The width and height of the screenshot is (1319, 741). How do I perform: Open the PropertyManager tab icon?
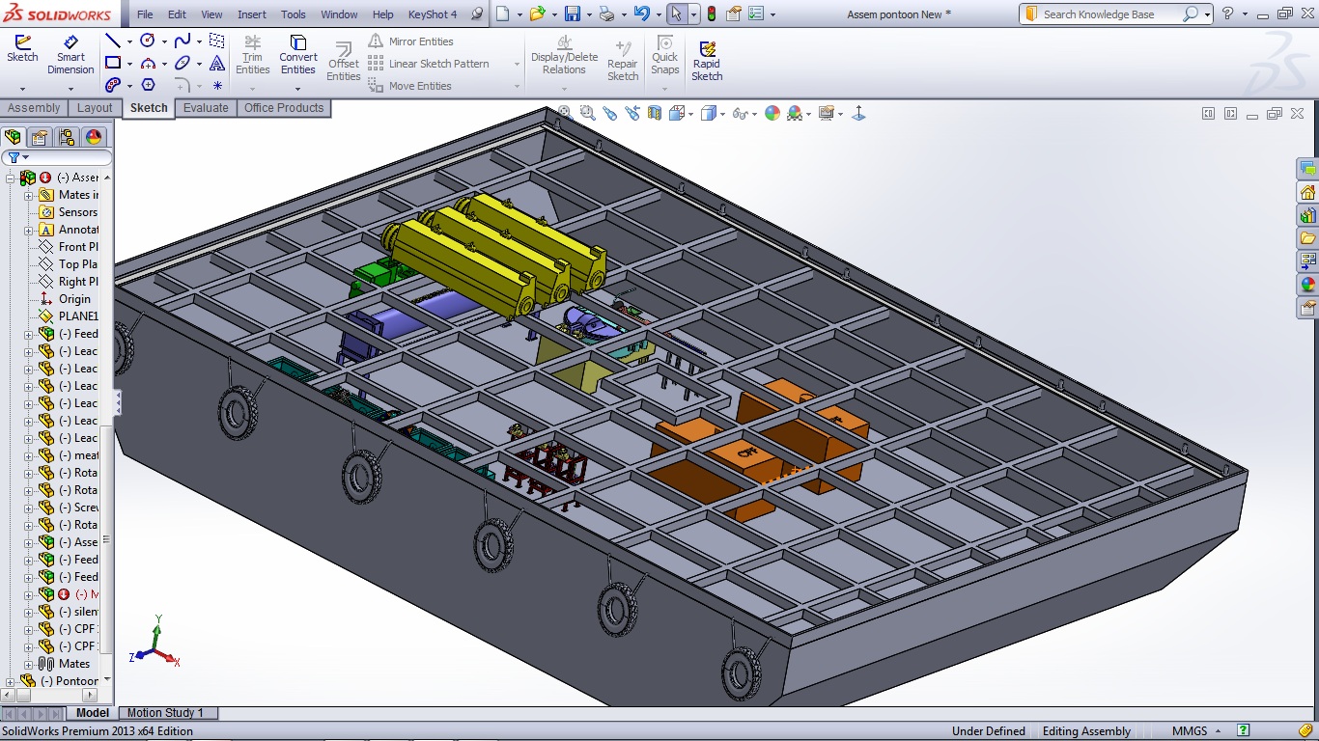(x=39, y=137)
